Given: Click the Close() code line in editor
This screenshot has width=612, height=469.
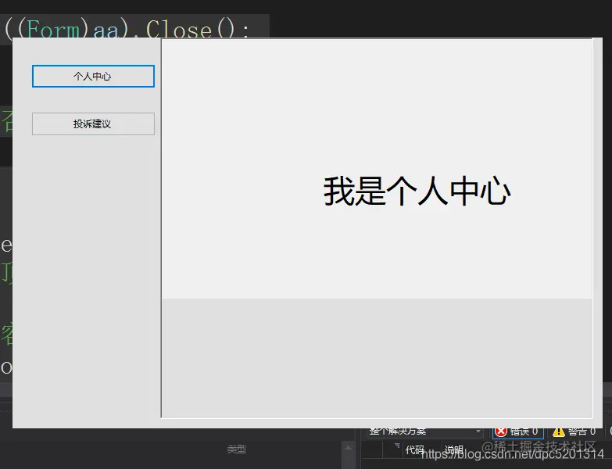Looking at the screenshot, I should (127, 28).
